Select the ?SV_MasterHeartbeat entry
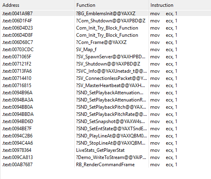This screenshot has width=211, height=179. [x=106, y=86]
